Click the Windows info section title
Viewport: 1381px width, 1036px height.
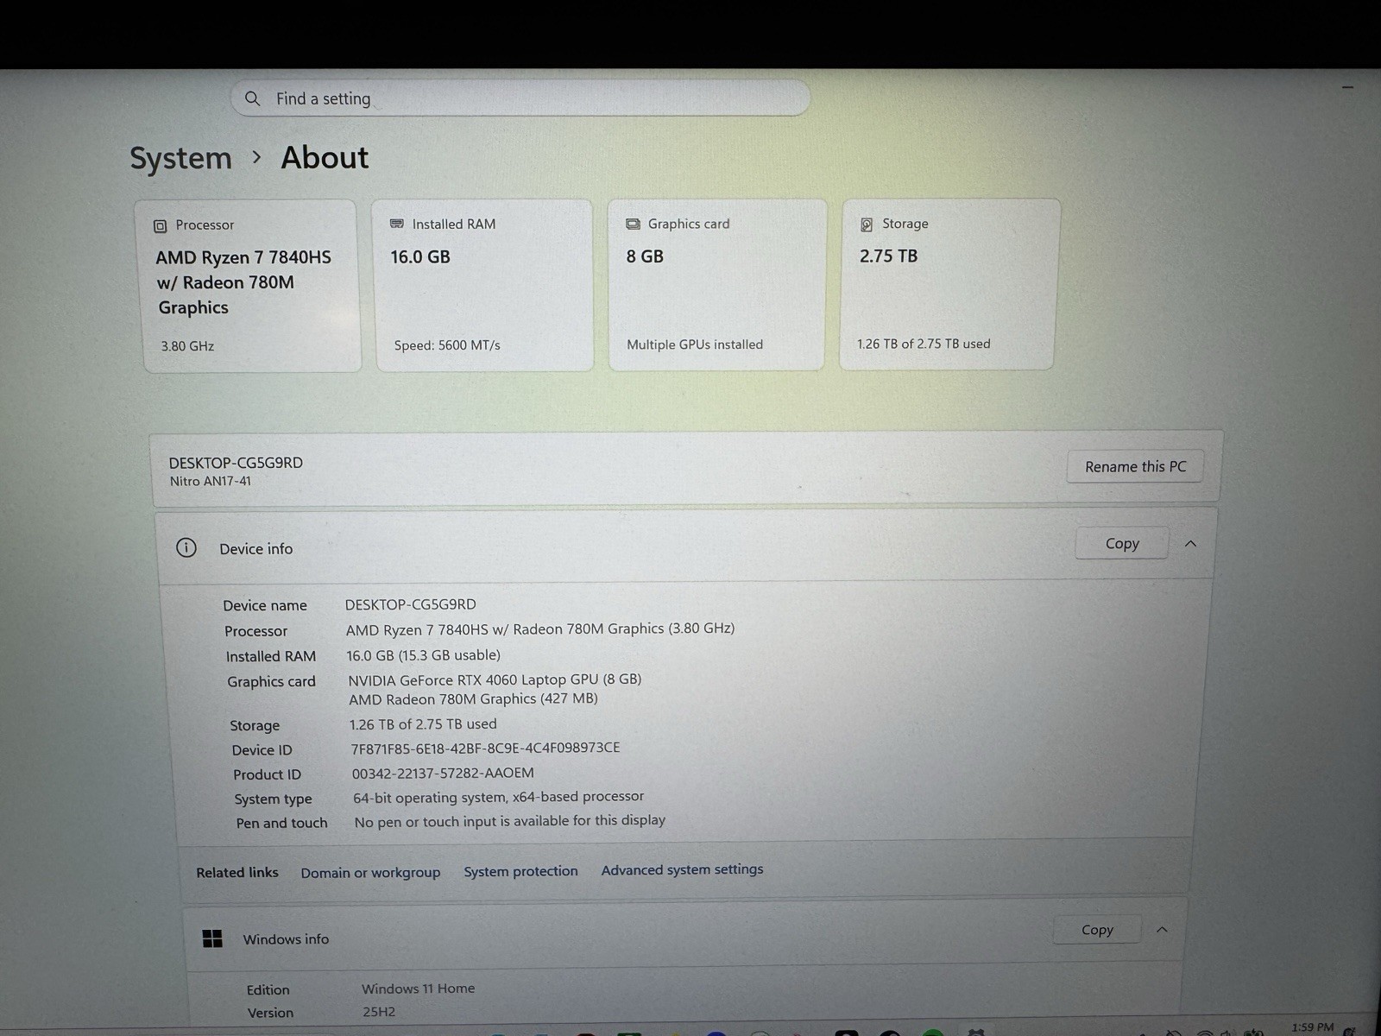click(286, 939)
